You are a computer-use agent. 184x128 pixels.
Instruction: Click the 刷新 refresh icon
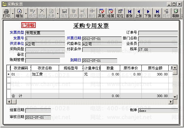176,13
